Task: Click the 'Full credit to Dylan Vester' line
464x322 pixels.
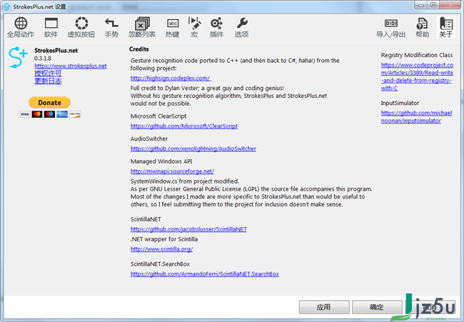Action: (207, 88)
